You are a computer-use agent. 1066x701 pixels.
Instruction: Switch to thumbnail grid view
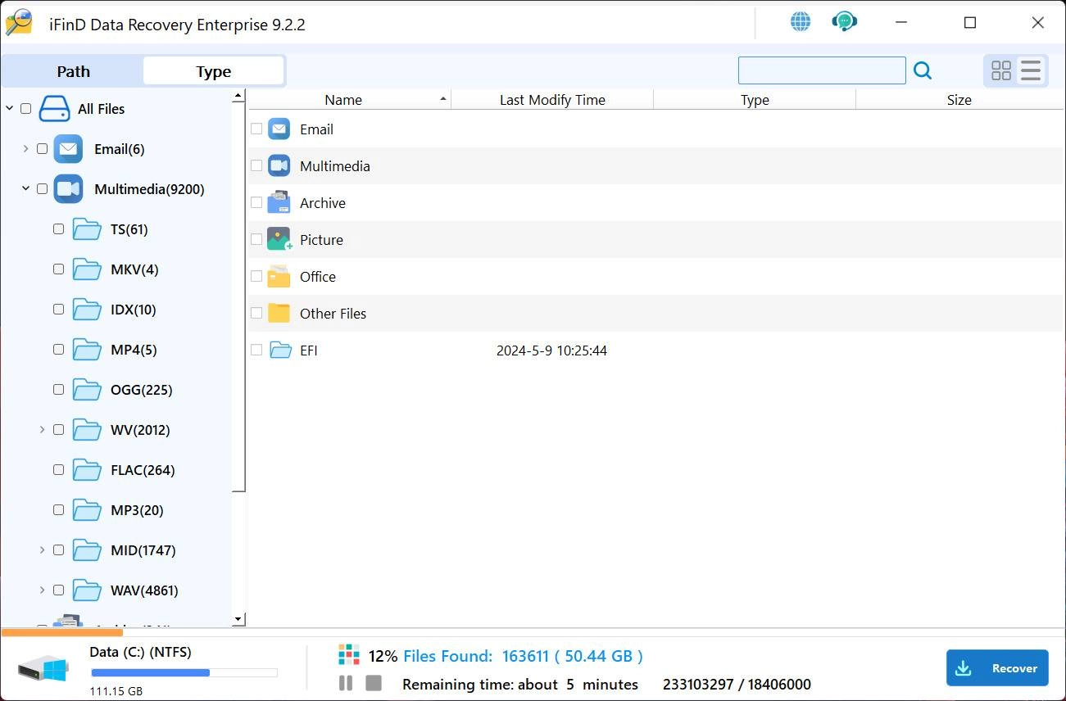(1001, 71)
